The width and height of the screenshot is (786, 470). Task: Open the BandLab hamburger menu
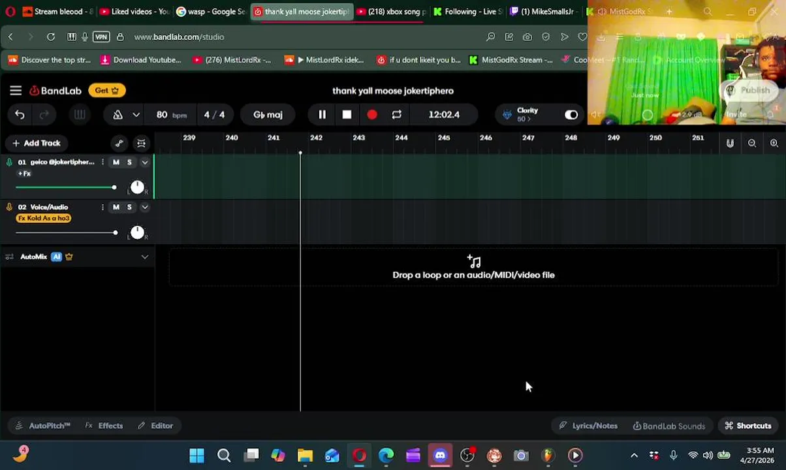(x=16, y=91)
